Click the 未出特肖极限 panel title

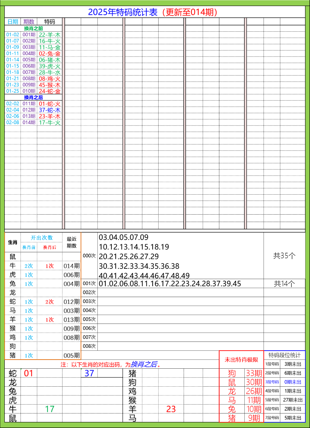pos(241,360)
